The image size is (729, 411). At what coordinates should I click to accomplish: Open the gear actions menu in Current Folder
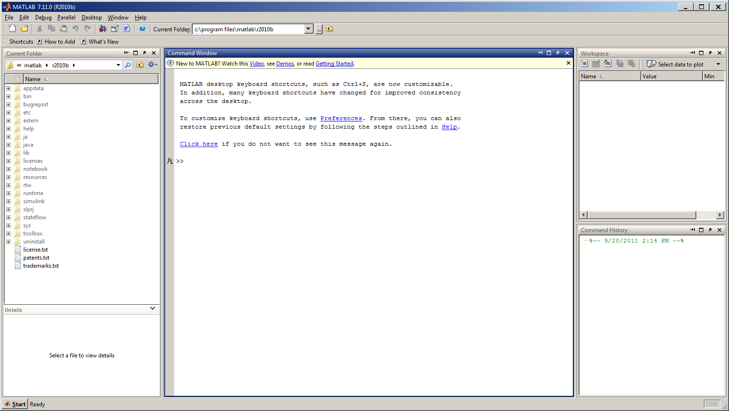pos(152,65)
